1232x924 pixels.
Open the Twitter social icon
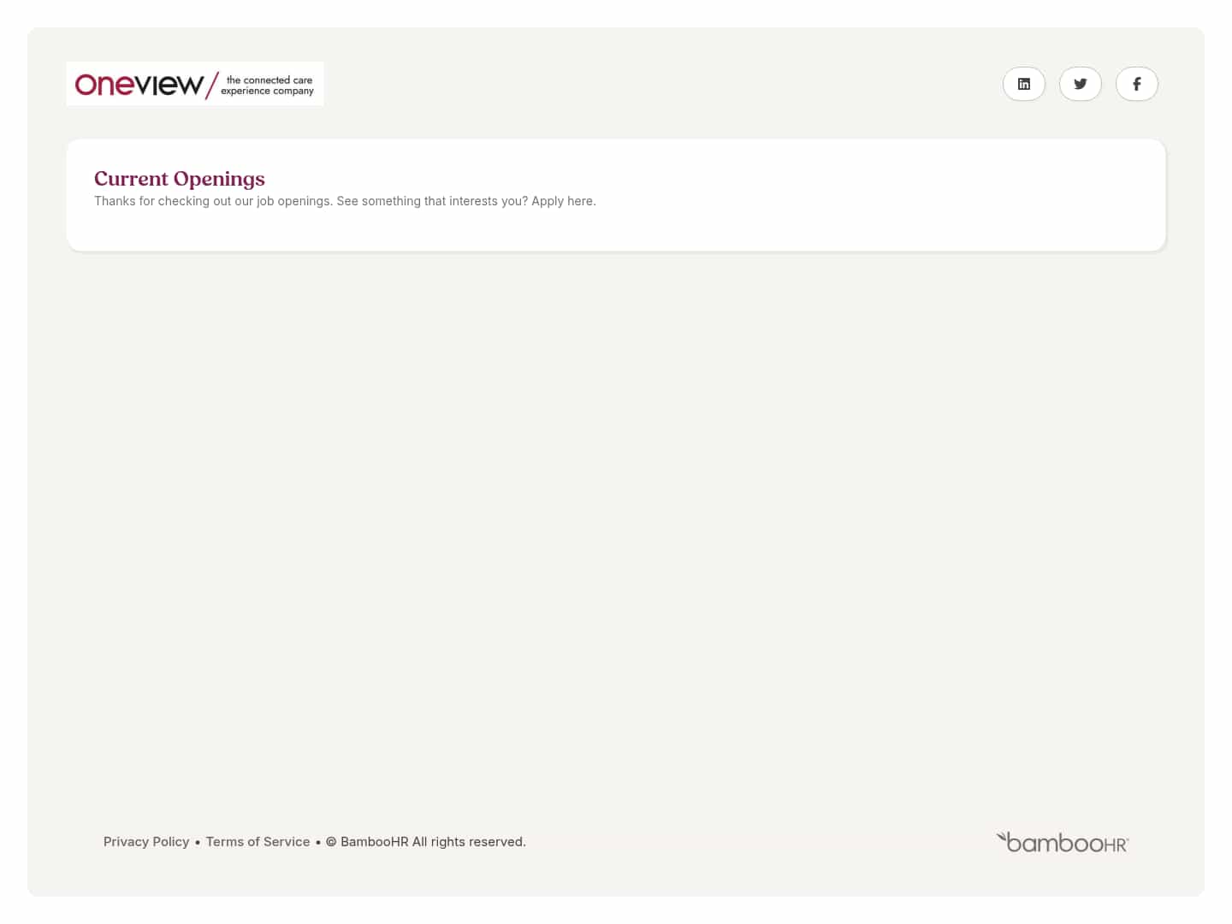(1081, 84)
